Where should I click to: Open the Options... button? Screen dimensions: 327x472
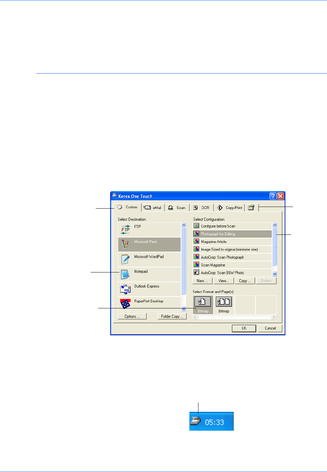[x=132, y=316]
